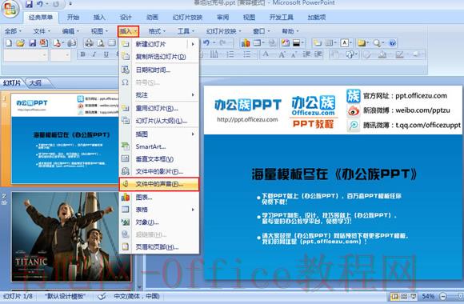Click 中文(简体，中国) language indicator
Image resolution: width=464 pixels, height=304 pixels.
(x=137, y=296)
